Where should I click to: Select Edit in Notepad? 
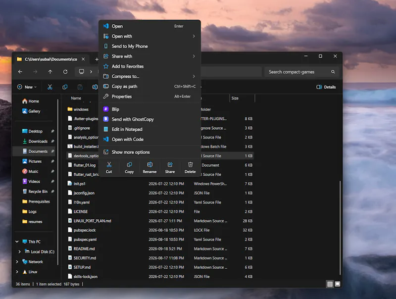(x=149, y=129)
